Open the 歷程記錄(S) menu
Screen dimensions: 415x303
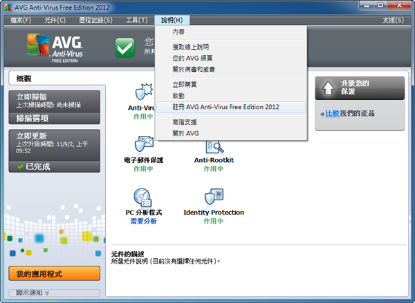[x=95, y=20]
